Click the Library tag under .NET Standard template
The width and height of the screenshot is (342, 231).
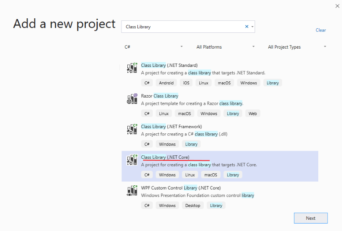click(x=273, y=83)
